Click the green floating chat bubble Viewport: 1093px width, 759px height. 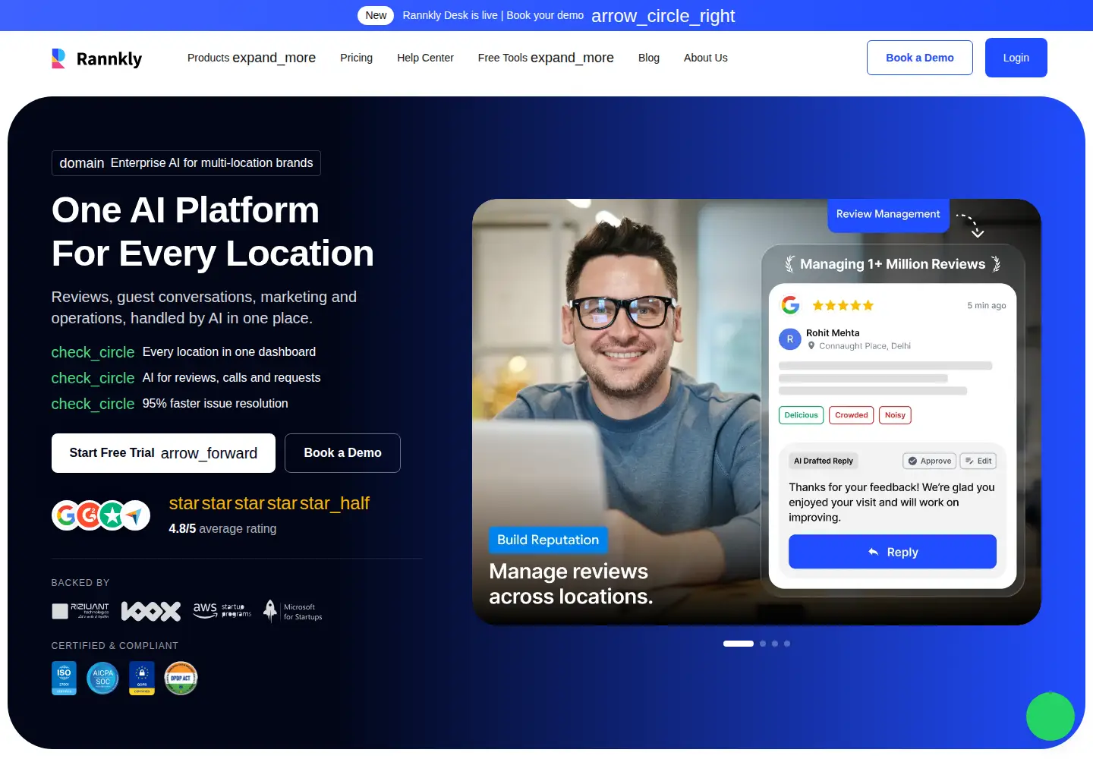tap(1050, 716)
